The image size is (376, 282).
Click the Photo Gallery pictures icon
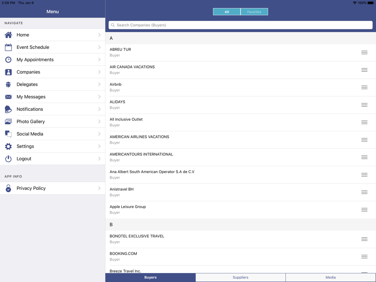click(x=8, y=121)
